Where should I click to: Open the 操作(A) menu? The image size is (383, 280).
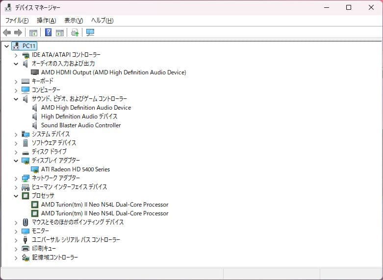(x=47, y=21)
